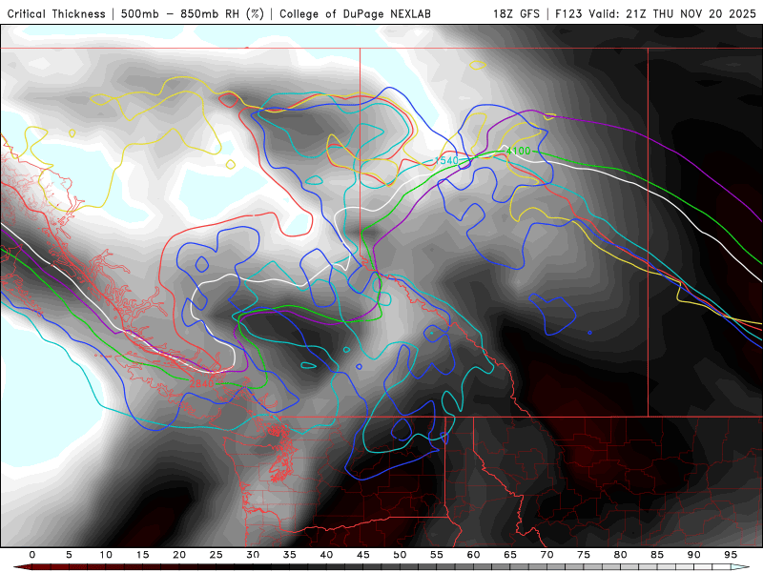Click the cyan '1540' contour label
This screenshot has height=572, width=763.
click(x=446, y=160)
